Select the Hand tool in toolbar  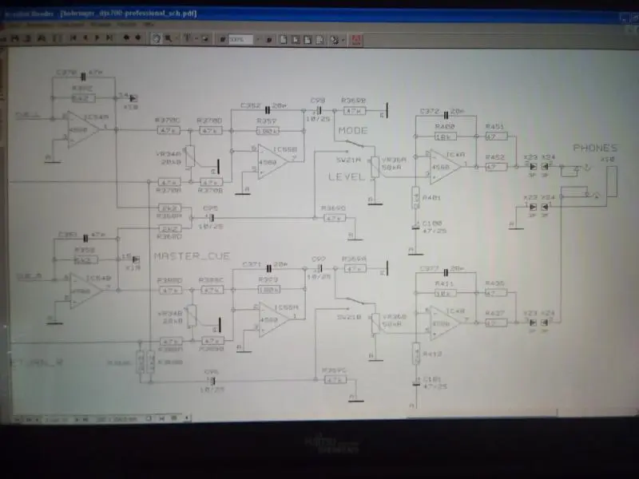coord(157,38)
